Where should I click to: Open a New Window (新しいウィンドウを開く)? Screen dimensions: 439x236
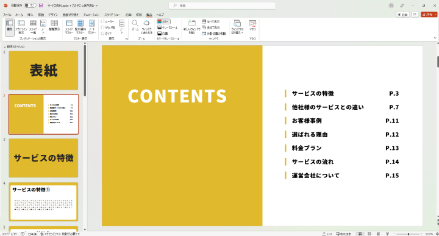coord(192,27)
